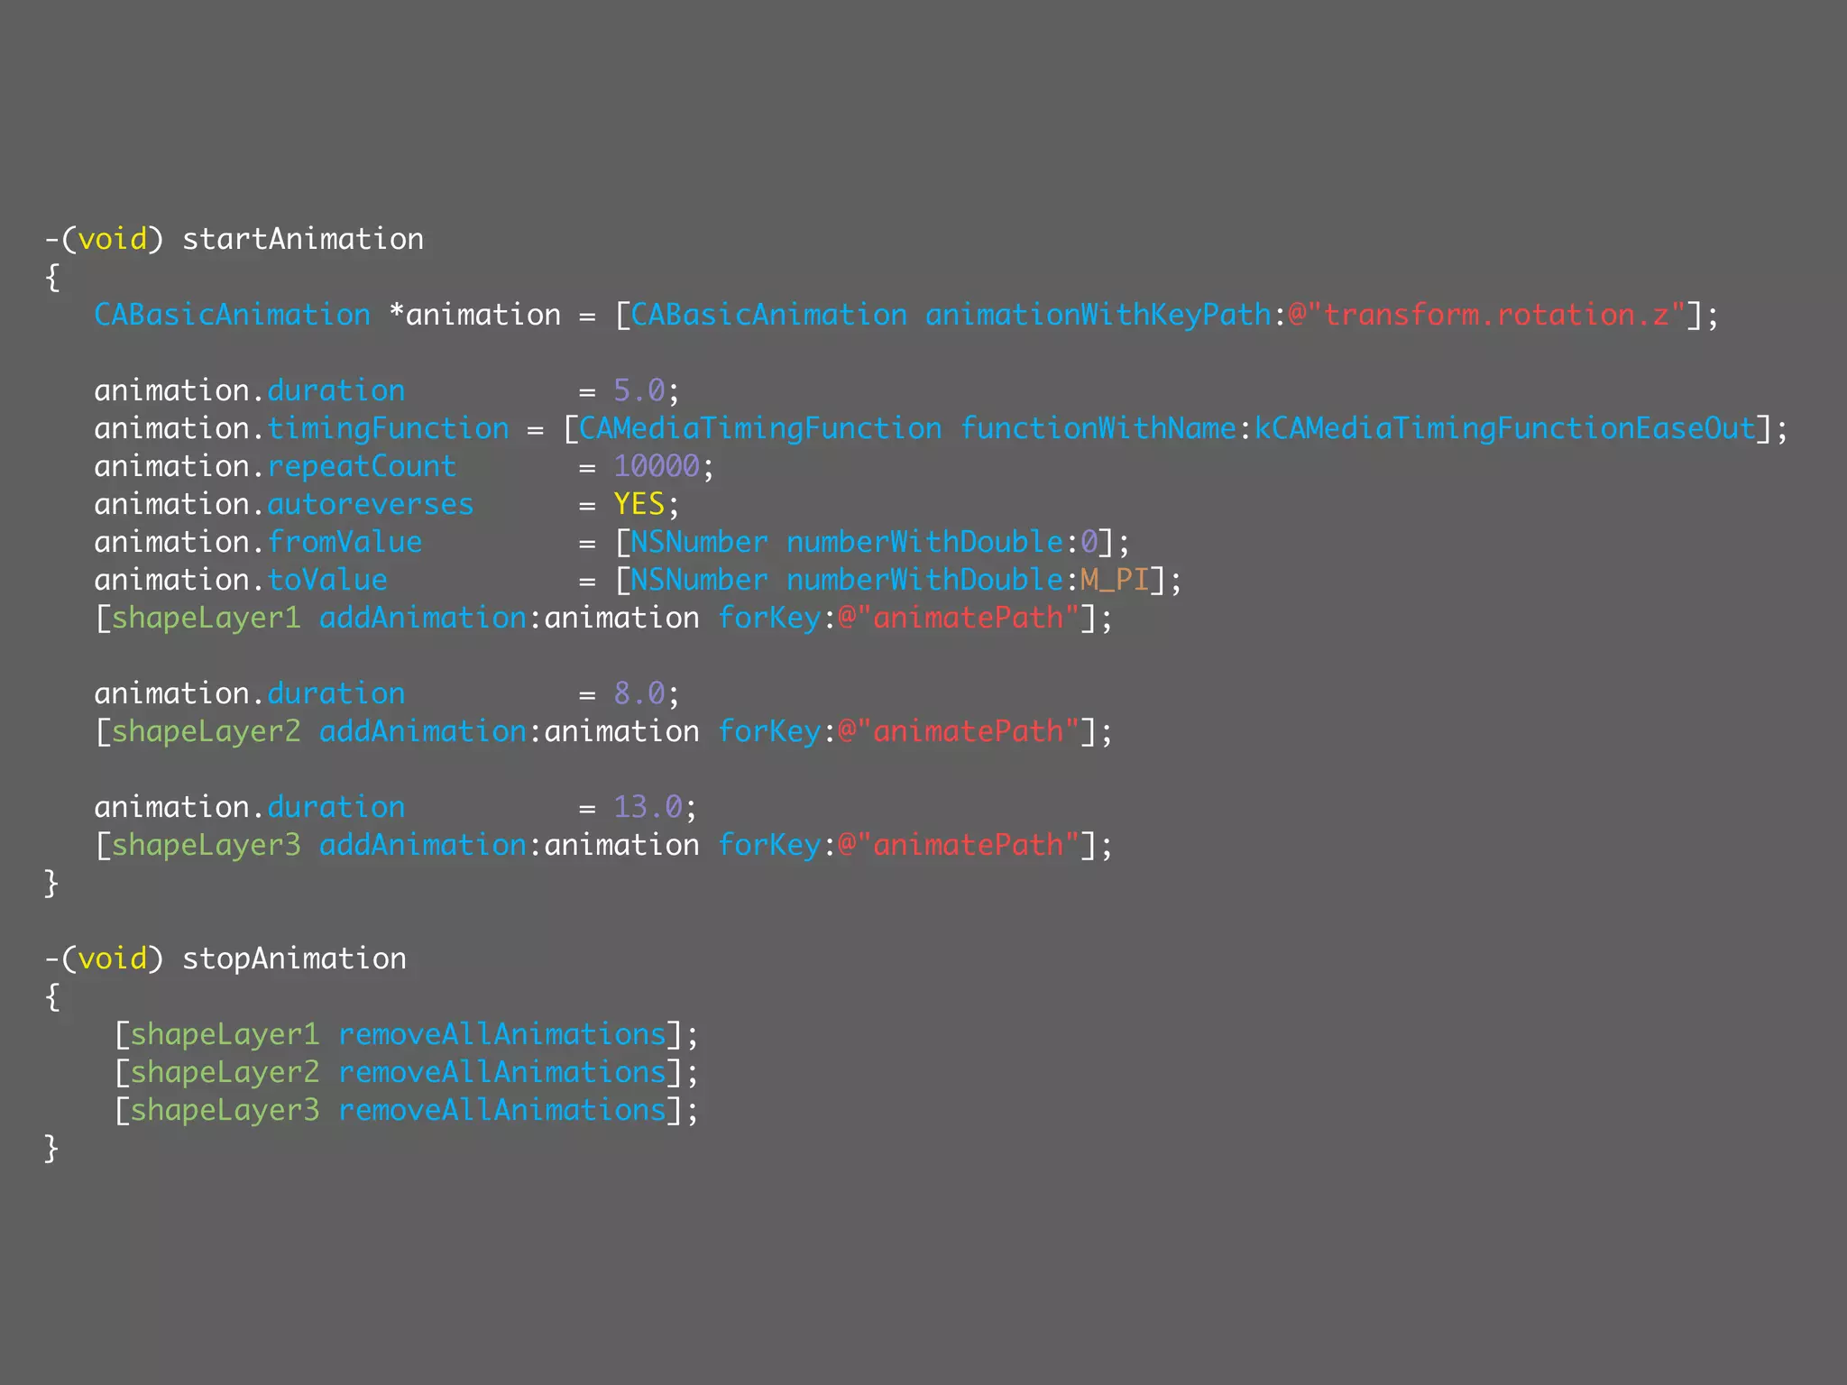The image size is (1847, 1385).
Task: Click the timingFunction property
Action: [388, 429]
